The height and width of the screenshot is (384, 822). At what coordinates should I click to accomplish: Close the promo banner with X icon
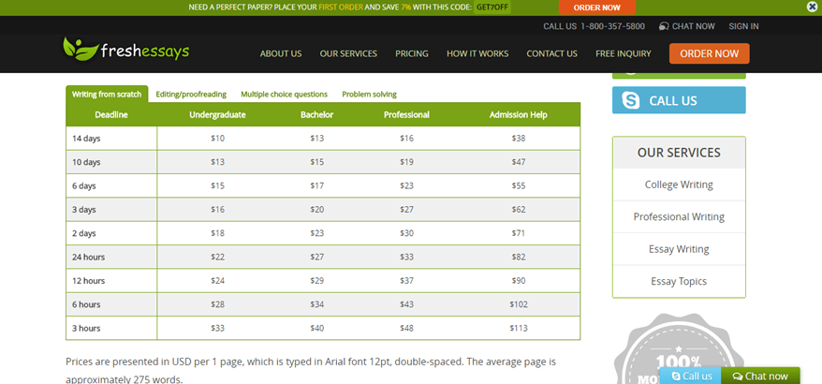[x=812, y=7]
